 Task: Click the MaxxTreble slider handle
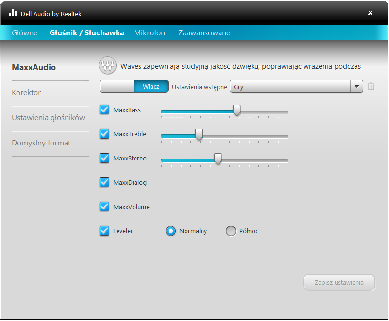199,134
